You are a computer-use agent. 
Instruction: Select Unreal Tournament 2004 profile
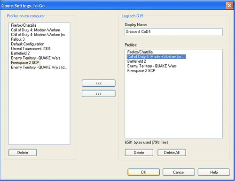tap(31, 49)
